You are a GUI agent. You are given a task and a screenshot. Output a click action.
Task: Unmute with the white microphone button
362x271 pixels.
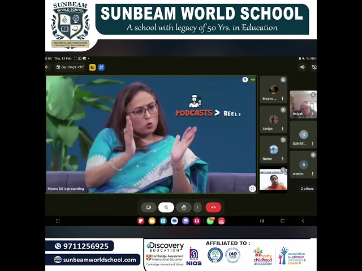pos(166,207)
